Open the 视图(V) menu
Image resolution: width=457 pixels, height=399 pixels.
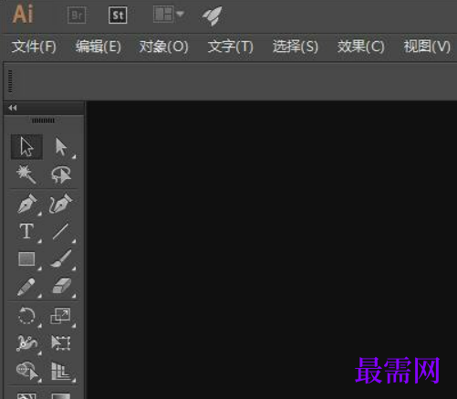click(x=427, y=47)
